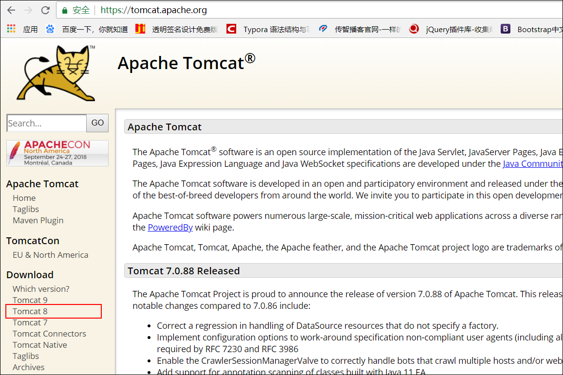Screen dimensions: 563x375
Task: Click the Tomcat 7.0.88 Released heading
Action: 184,271
